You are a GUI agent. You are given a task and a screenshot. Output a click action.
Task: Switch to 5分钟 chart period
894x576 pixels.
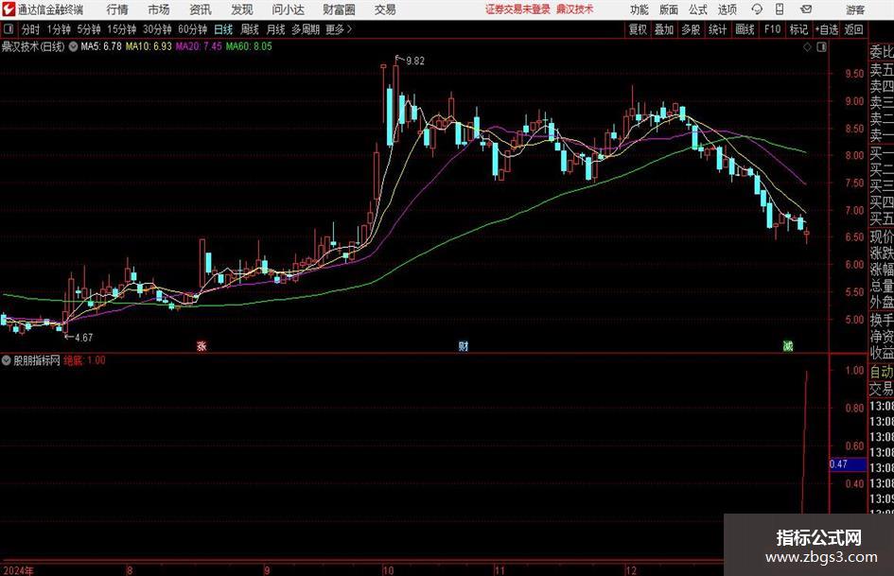(x=88, y=29)
